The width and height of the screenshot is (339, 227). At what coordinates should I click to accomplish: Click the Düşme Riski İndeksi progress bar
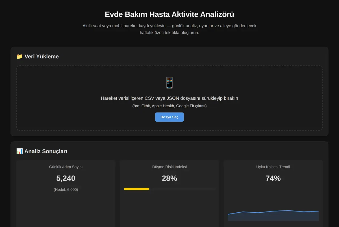coord(169,189)
